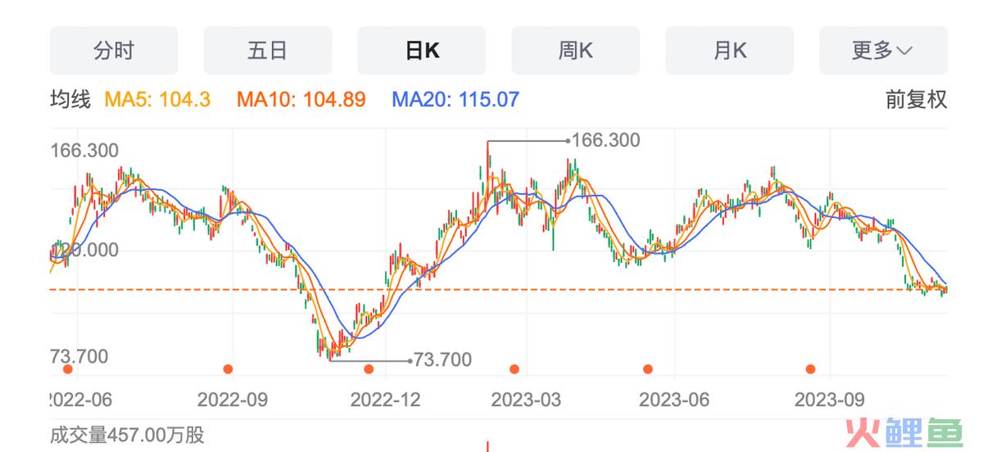Screen dimensions: 983x452
Task: Click the orange event dot near 2023-09
Action: (x=810, y=369)
